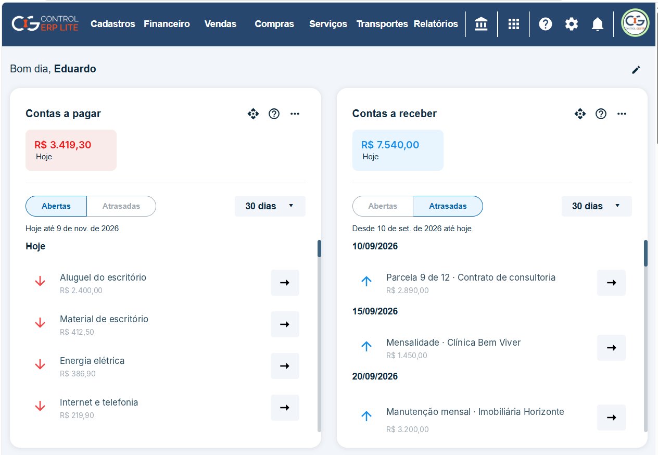Open help icon on Contas a pagar card
Screen dimensions: 658x455
[274, 113]
